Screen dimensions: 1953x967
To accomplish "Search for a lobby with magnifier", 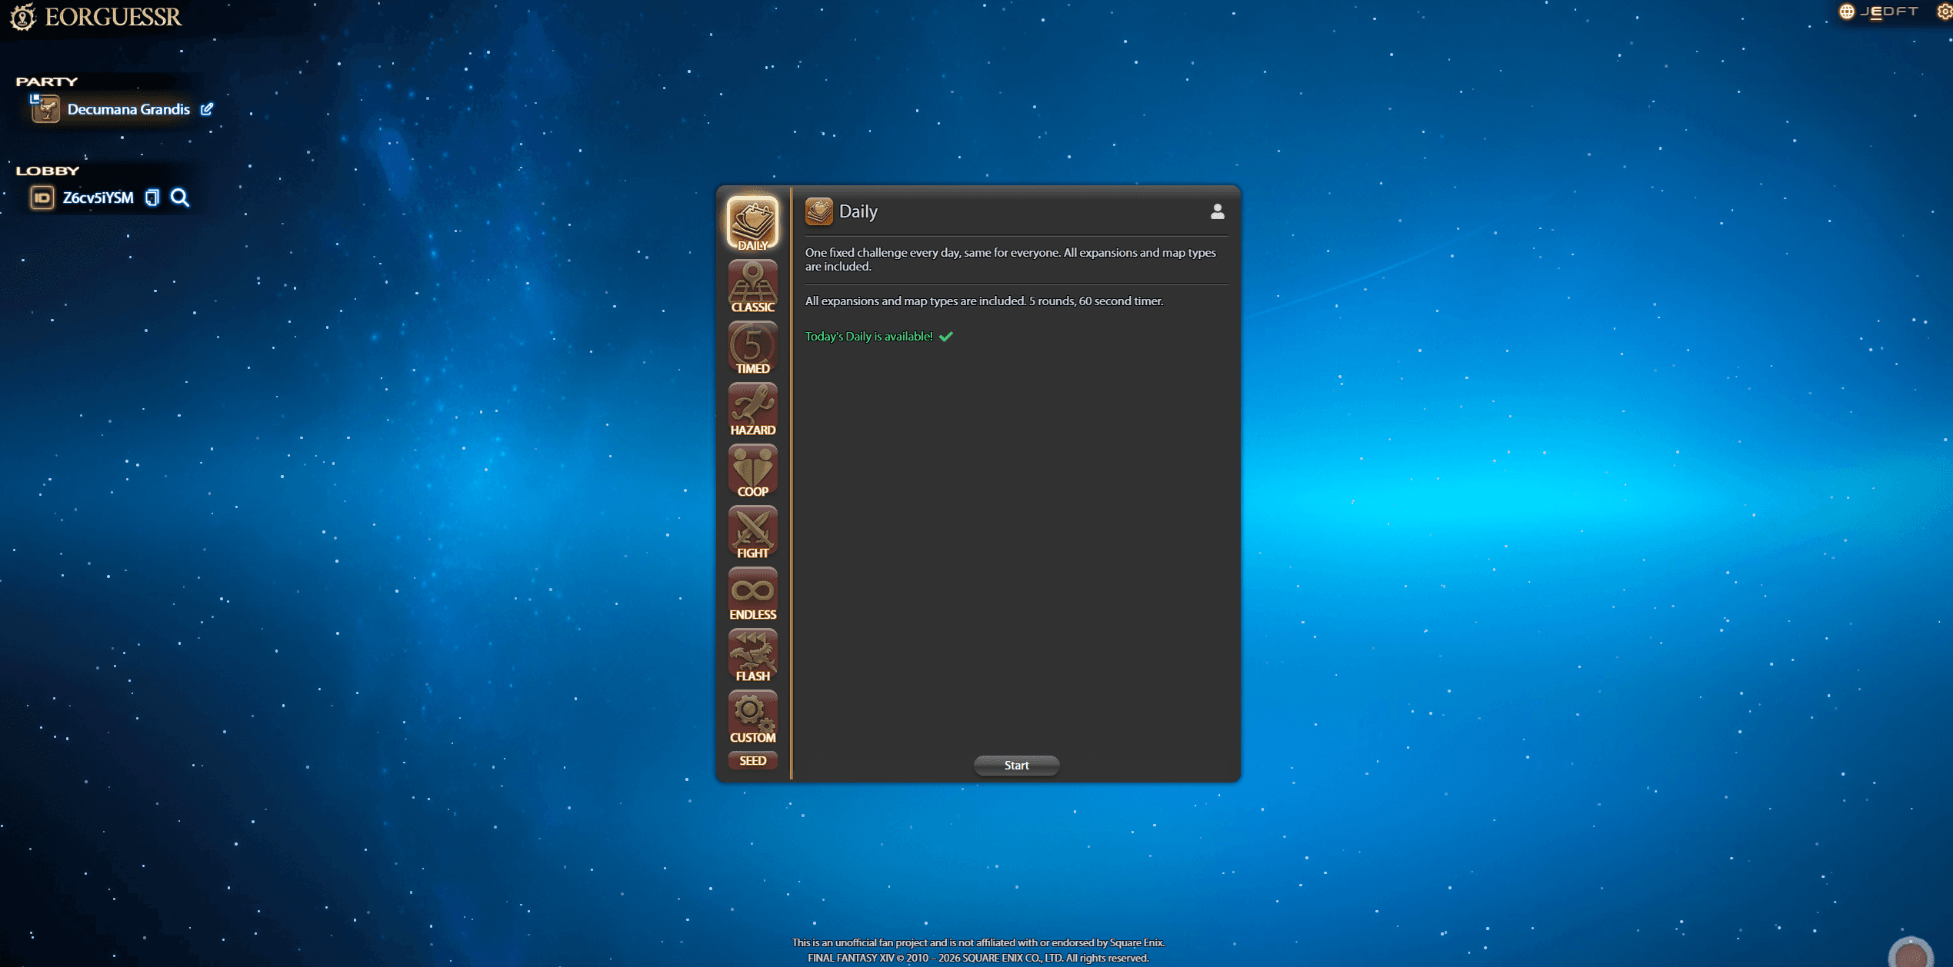I will (x=180, y=198).
